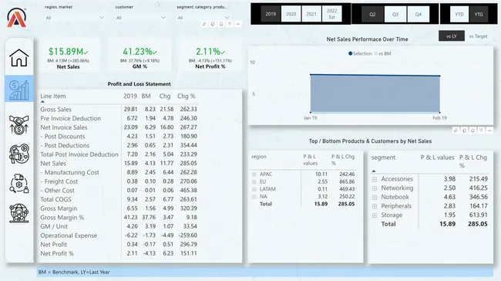501x281 pixels.
Task: Pin visual icon beside segment slicer
Action: [x=204, y=24]
